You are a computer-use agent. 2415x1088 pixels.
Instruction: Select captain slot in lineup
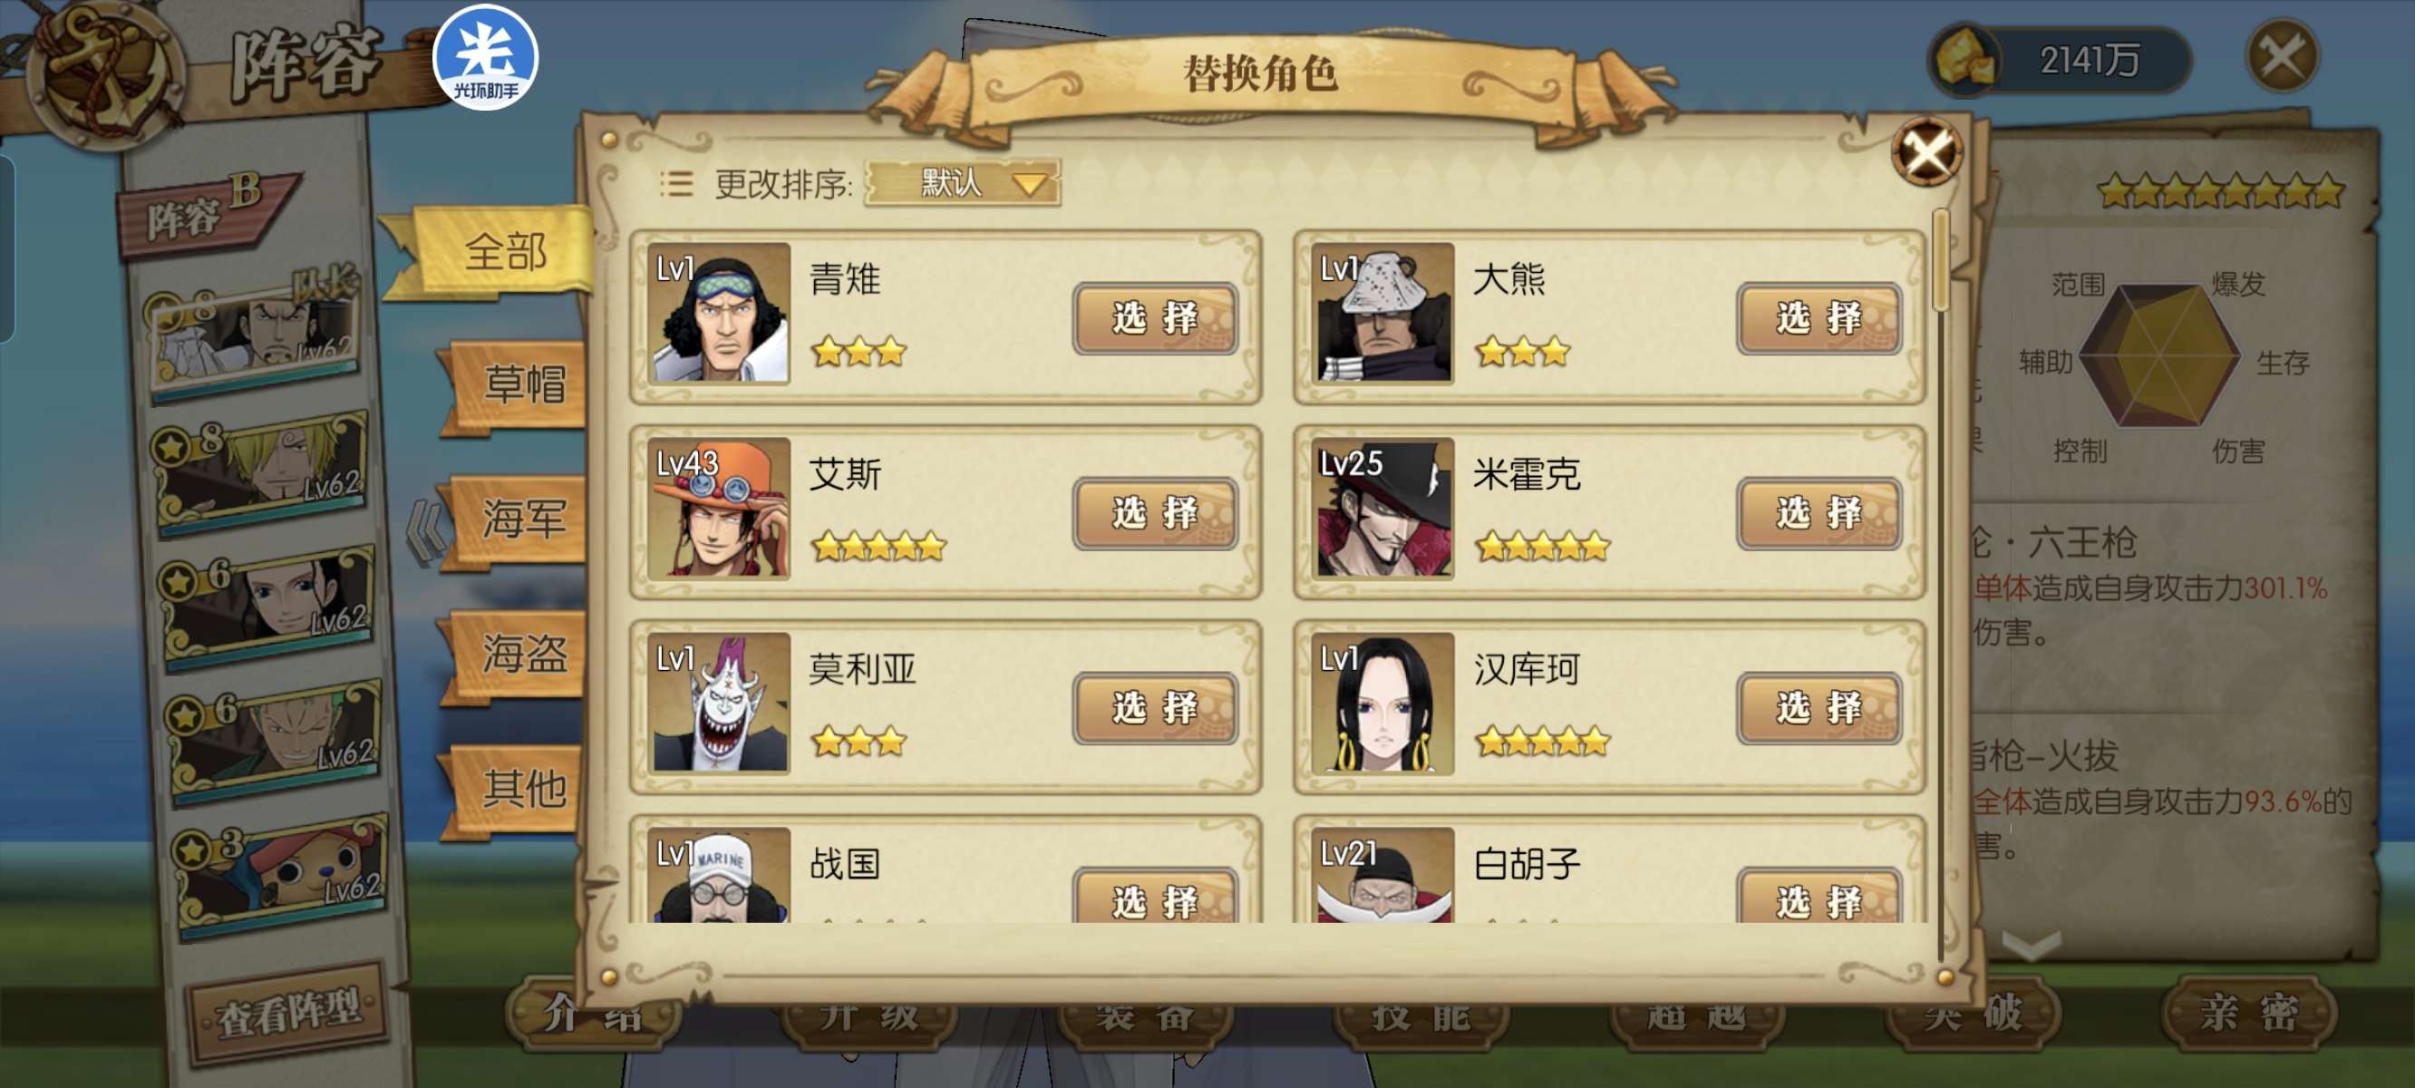click(253, 334)
